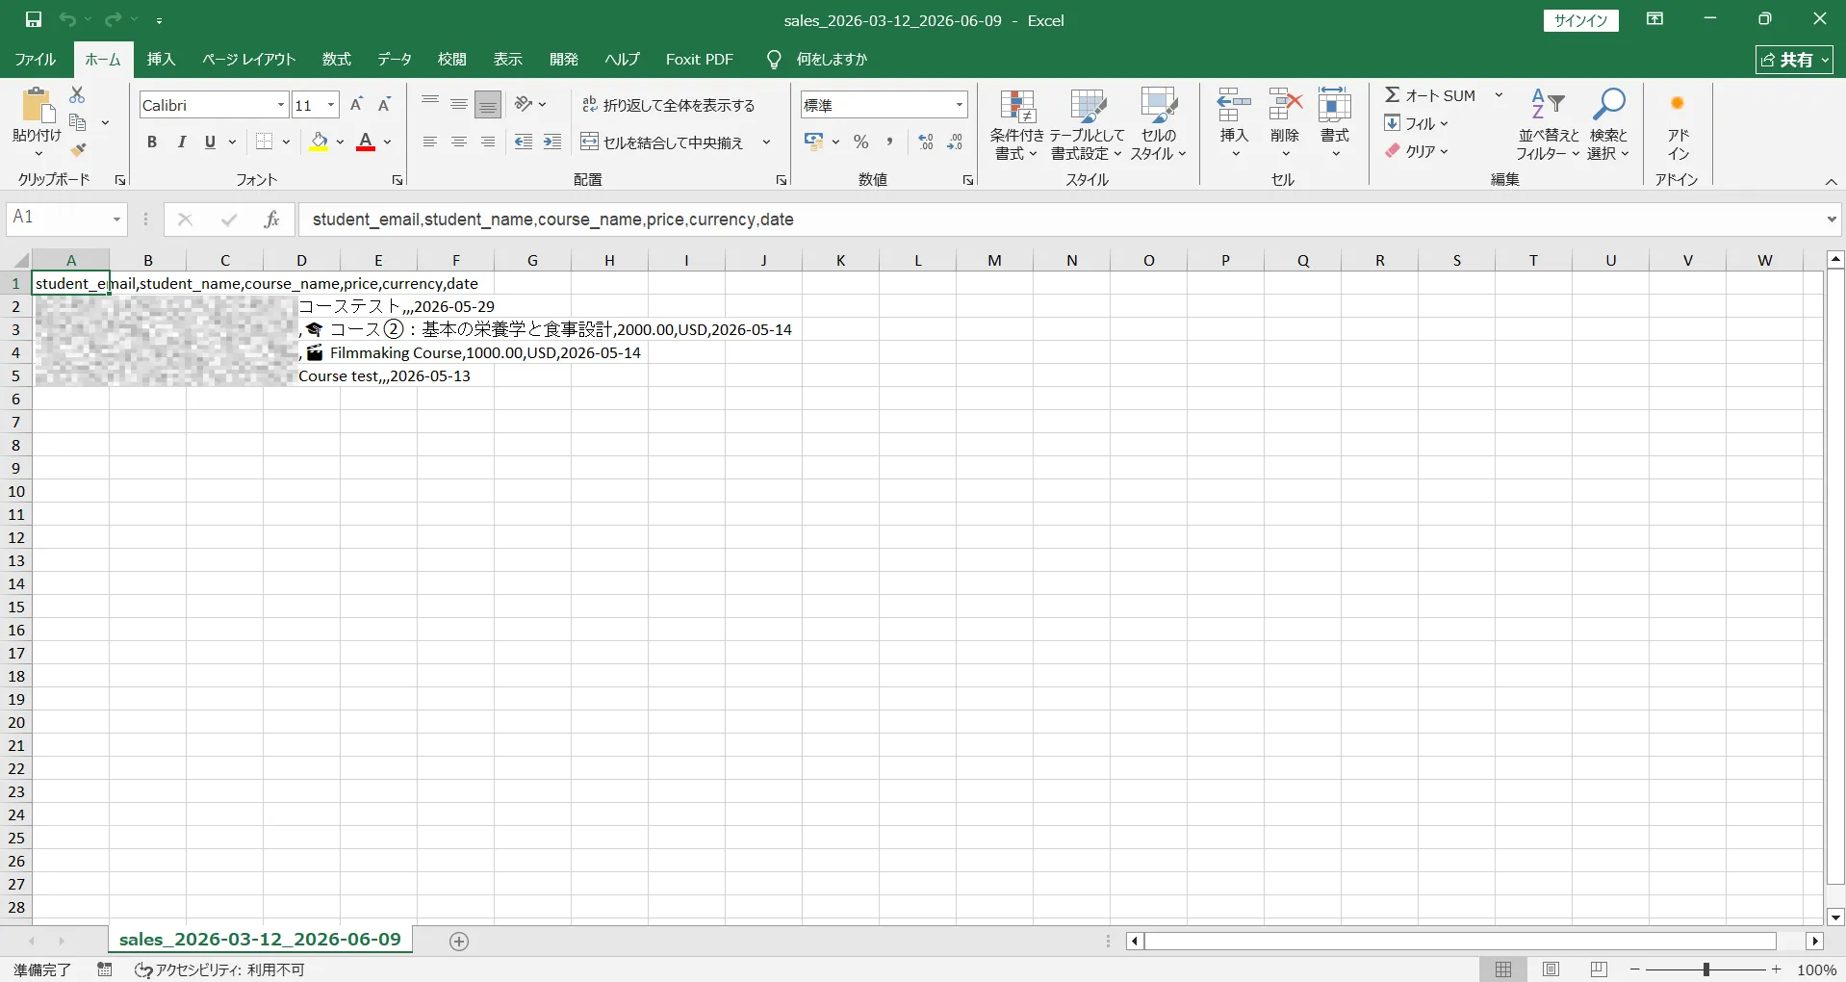
Task: Open Cell Styles gallery
Action: click(x=1159, y=126)
